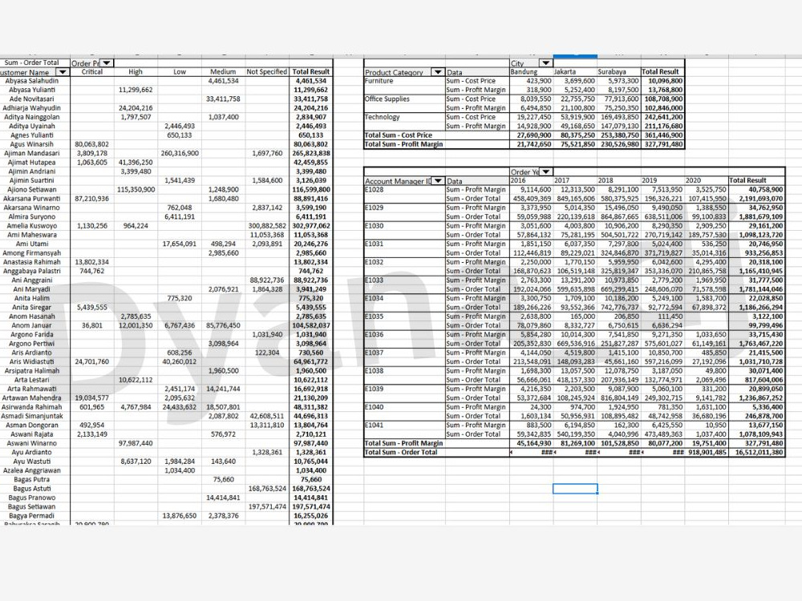Select account manager 'E1032' cell
This screenshot has height=601, width=802.
point(404,262)
